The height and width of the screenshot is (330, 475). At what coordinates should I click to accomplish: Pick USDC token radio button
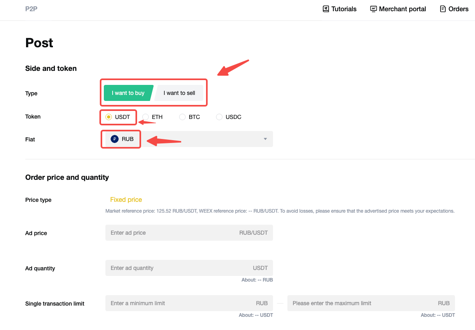point(219,117)
